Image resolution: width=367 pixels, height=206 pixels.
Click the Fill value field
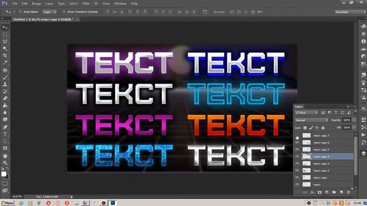tap(347, 128)
